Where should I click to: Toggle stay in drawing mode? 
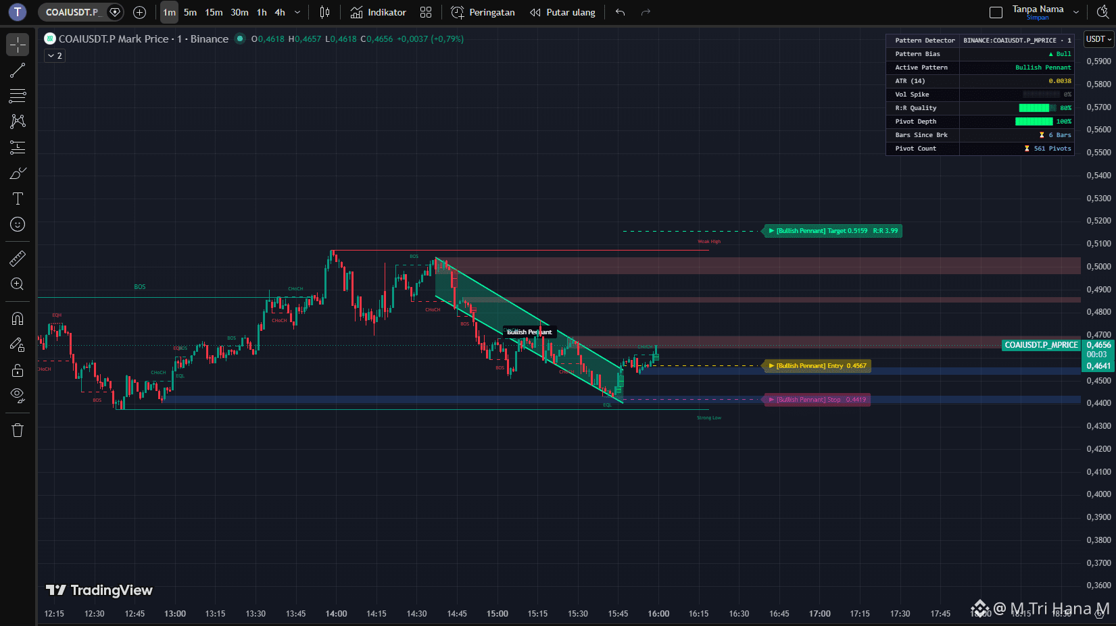coord(18,344)
